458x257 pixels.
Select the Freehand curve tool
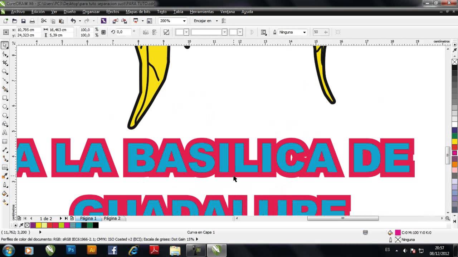(5, 80)
